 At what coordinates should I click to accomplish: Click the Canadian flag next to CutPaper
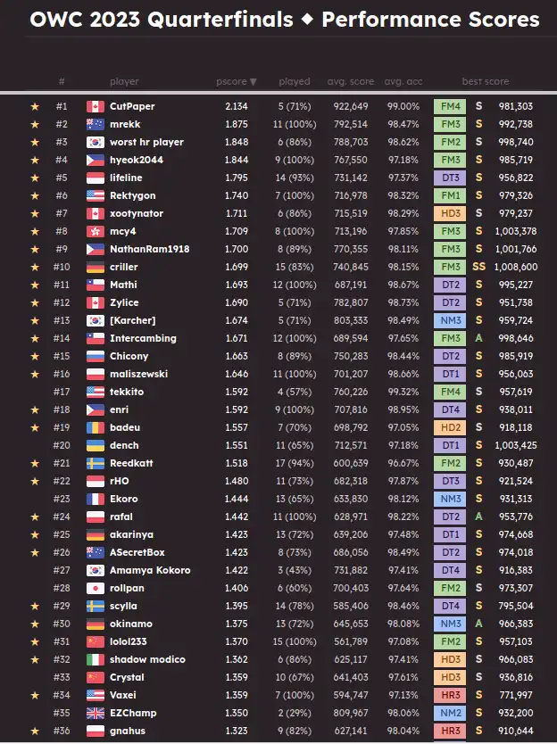pos(95,106)
